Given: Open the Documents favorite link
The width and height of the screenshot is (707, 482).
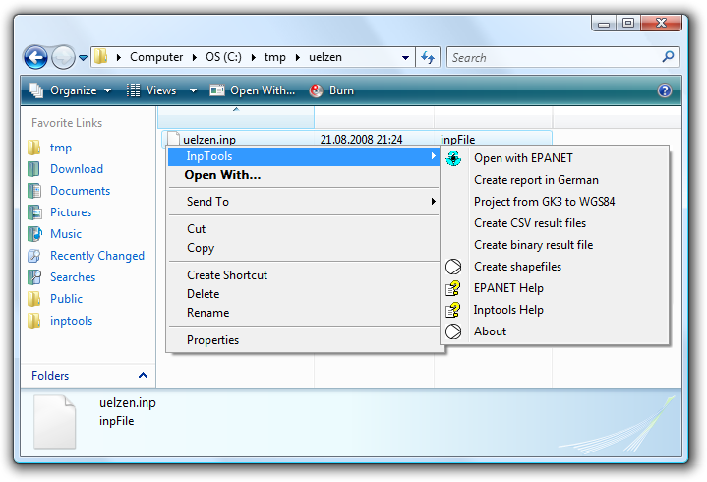Looking at the screenshot, I should (81, 191).
